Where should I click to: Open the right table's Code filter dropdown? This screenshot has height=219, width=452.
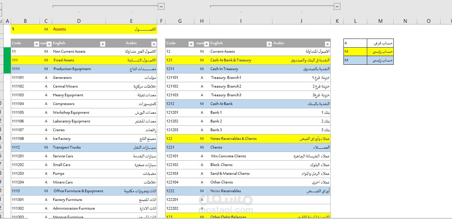(191, 44)
